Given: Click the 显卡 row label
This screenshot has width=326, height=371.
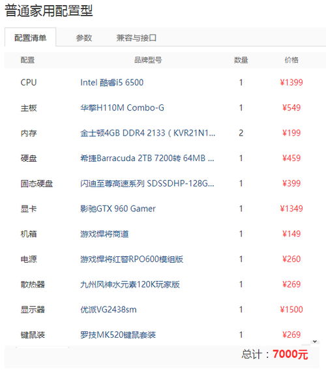Looking at the screenshot, I should 29,209.
